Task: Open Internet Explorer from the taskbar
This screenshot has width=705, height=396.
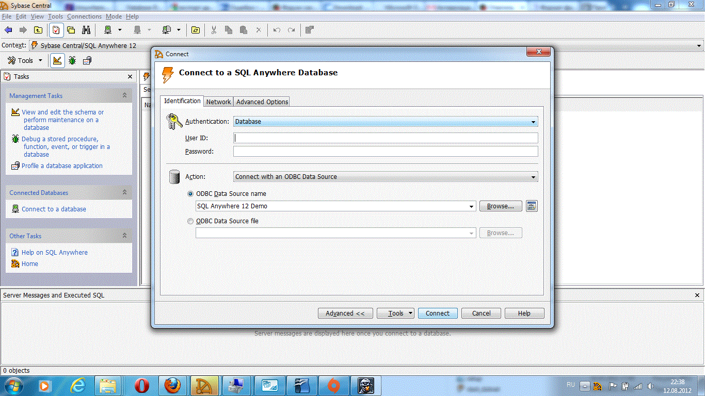Action: pos(78,385)
